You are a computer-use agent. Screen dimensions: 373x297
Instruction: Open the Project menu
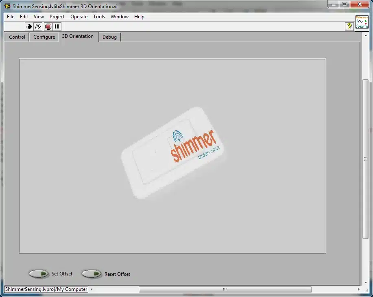click(x=57, y=17)
